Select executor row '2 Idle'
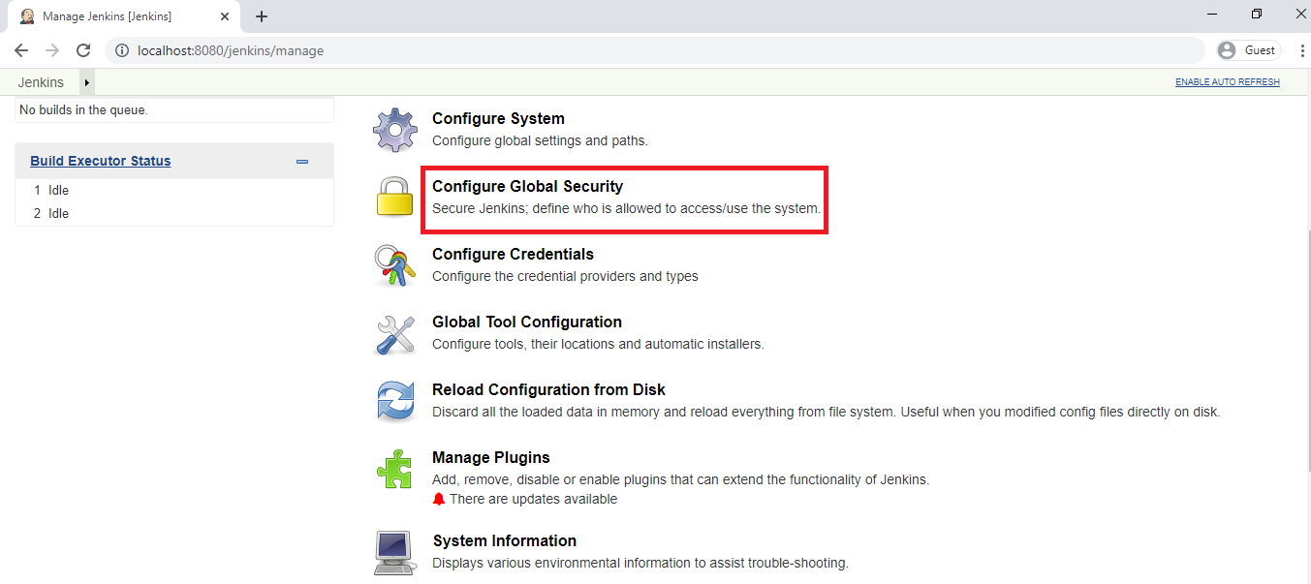 click(174, 213)
